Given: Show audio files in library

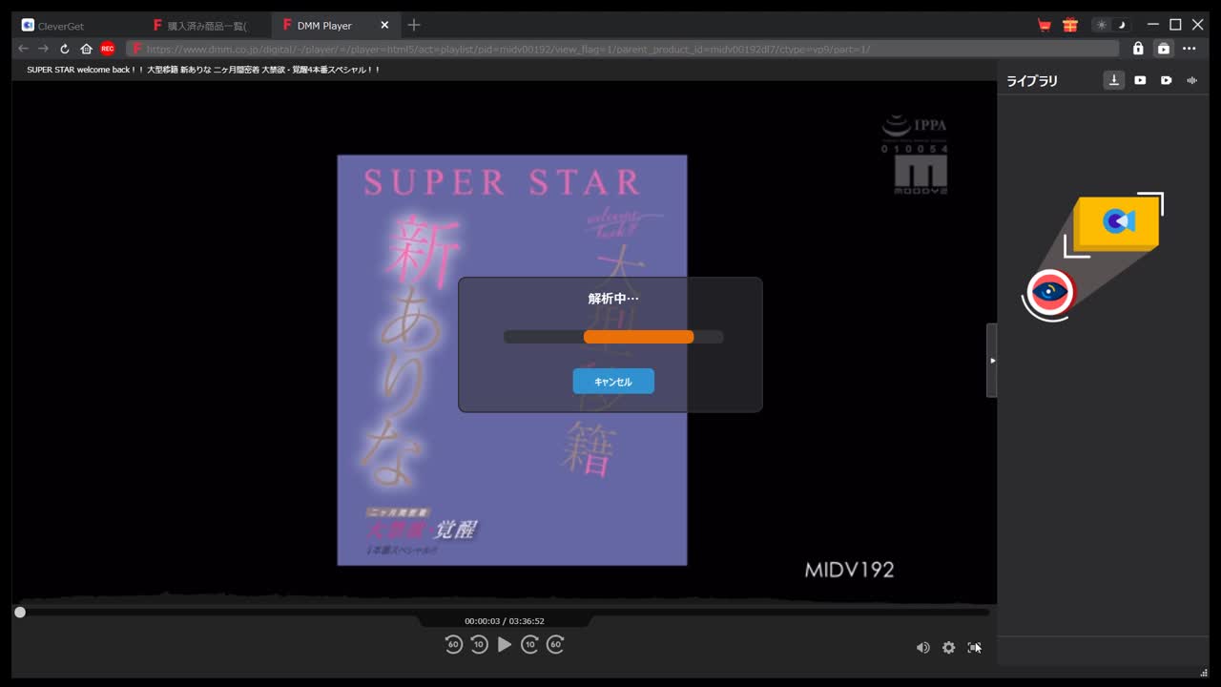Looking at the screenshot, I should (1191, 80).
